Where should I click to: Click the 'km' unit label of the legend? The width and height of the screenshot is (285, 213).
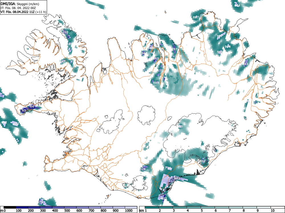click(x=142, y=211)
